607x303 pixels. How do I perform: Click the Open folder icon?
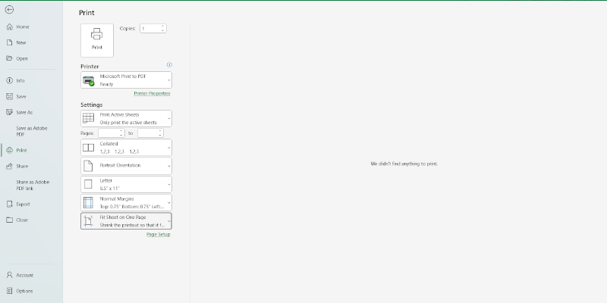point(9,58)
